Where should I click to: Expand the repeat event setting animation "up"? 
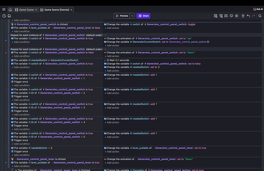click(x=6, y=40)
